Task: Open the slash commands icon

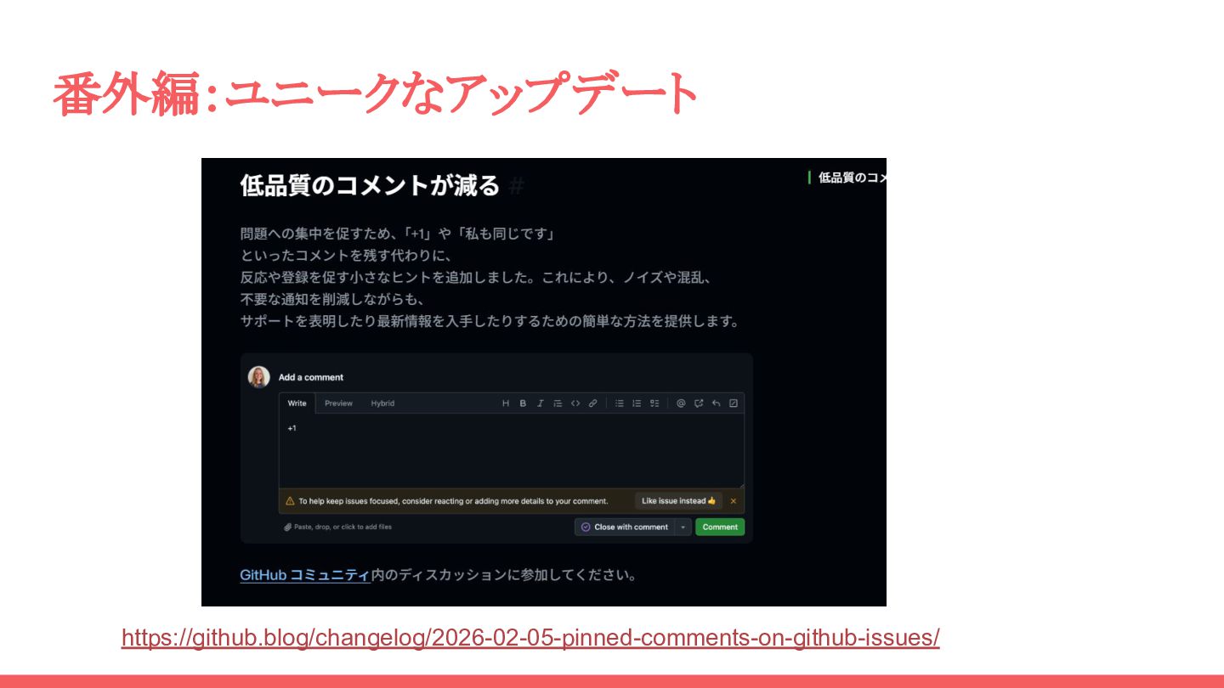Action: (734, 403)
